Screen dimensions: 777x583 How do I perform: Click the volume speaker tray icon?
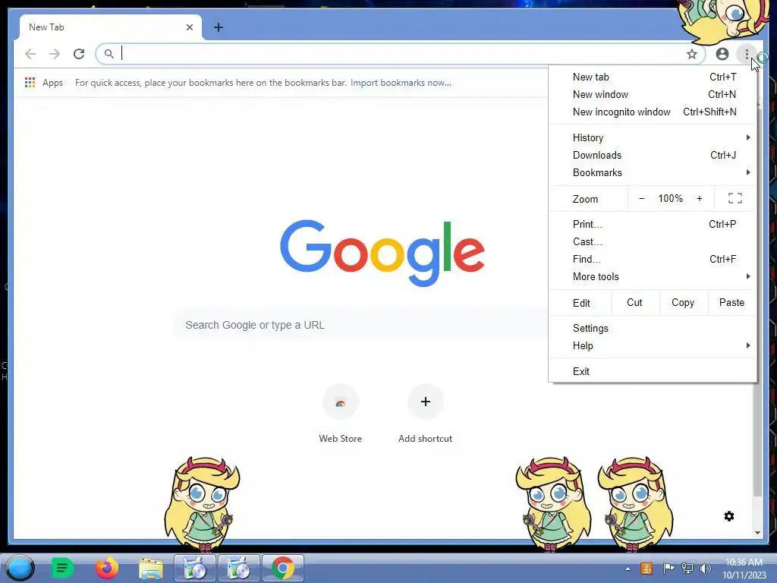705,568
